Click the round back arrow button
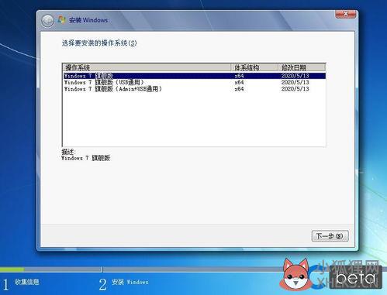Viewport: 387px width, 295px height. click(47, 21)
